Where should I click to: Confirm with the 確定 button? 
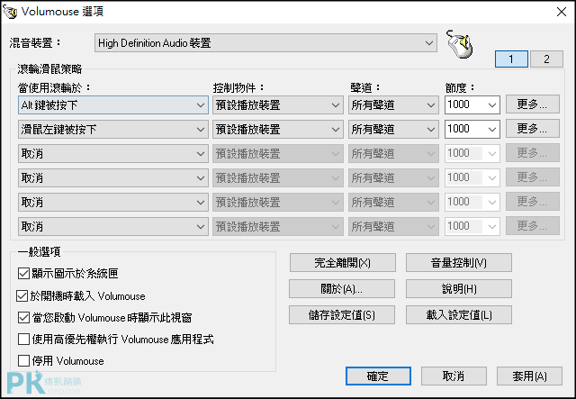(x=378, y=376)
